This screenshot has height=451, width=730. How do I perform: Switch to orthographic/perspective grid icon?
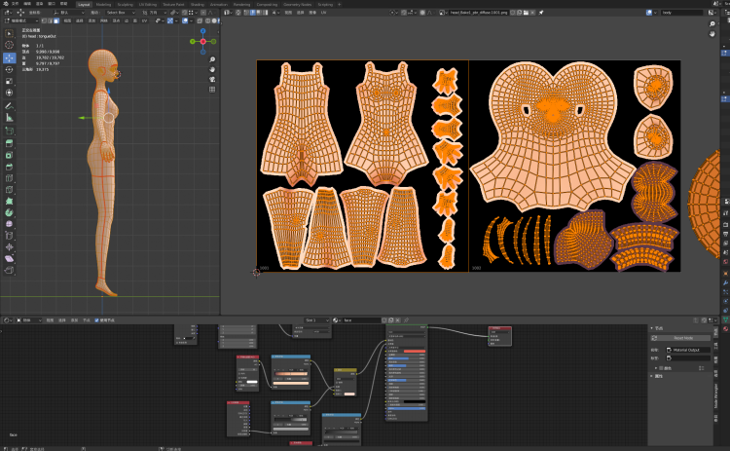click(x=212, y=92)
